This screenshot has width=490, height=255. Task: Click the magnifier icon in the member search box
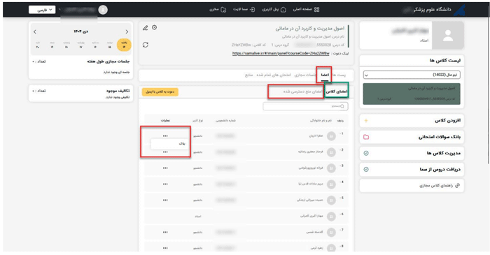click(342, 106)
